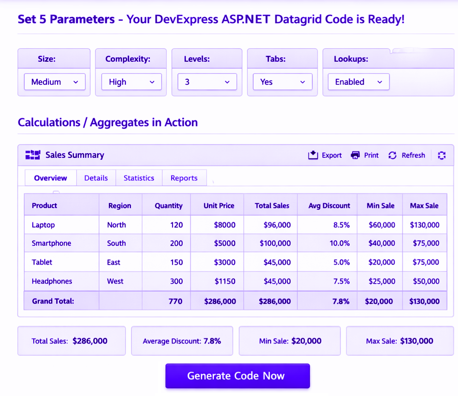This screenshot has width=458, height=396.
Task: Open the Complexity dropdown set to High
Action: coord(131,82)
